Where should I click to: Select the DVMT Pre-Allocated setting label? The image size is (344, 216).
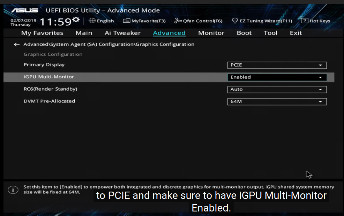(49, 101)
